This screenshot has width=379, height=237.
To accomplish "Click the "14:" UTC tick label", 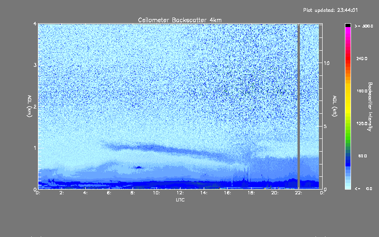I will [204, 193].
